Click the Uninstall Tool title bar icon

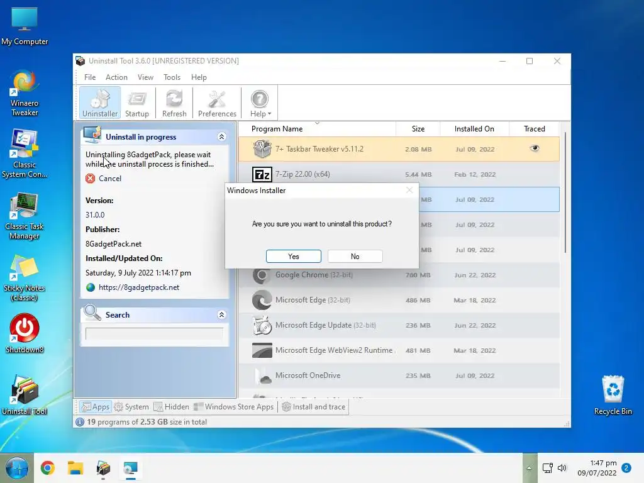(80, 61)
